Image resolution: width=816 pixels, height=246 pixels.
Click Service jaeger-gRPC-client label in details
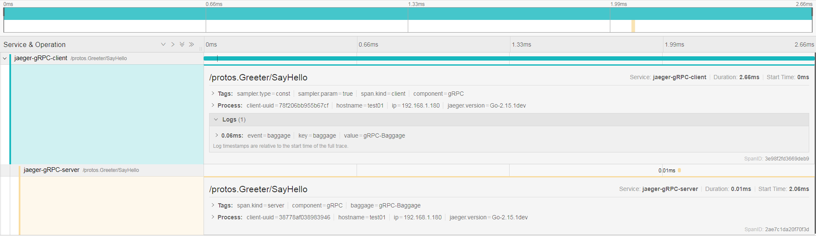click(668, 77)
